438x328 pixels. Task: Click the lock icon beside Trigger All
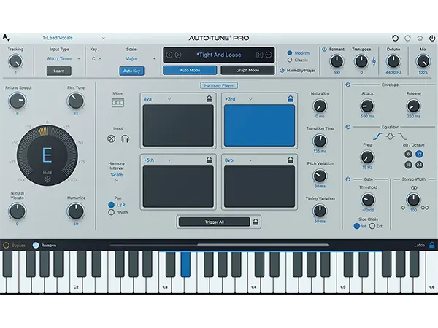[x=255, y=222]
